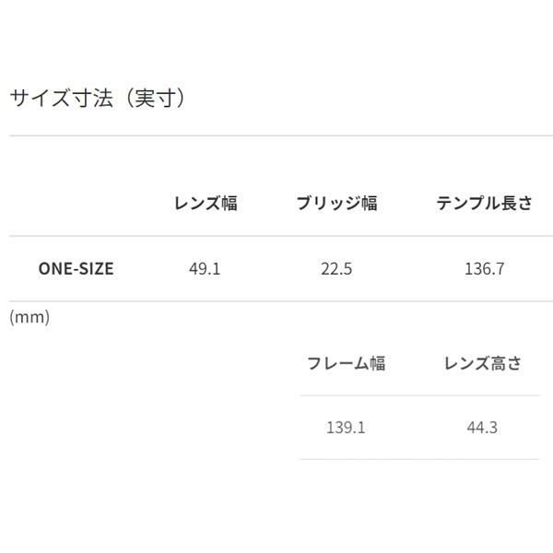Select the テンプル長さ column header
Image resolution: width=553 pixels, height=553 pixels.
[484, 204]
